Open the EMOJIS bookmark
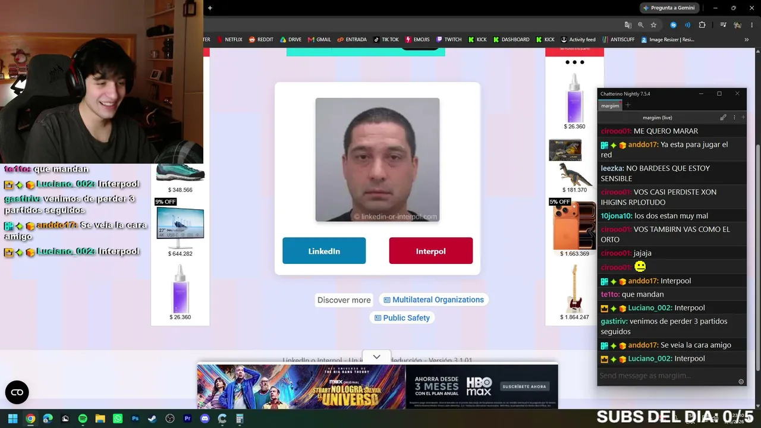 click(x=417, y=40)
